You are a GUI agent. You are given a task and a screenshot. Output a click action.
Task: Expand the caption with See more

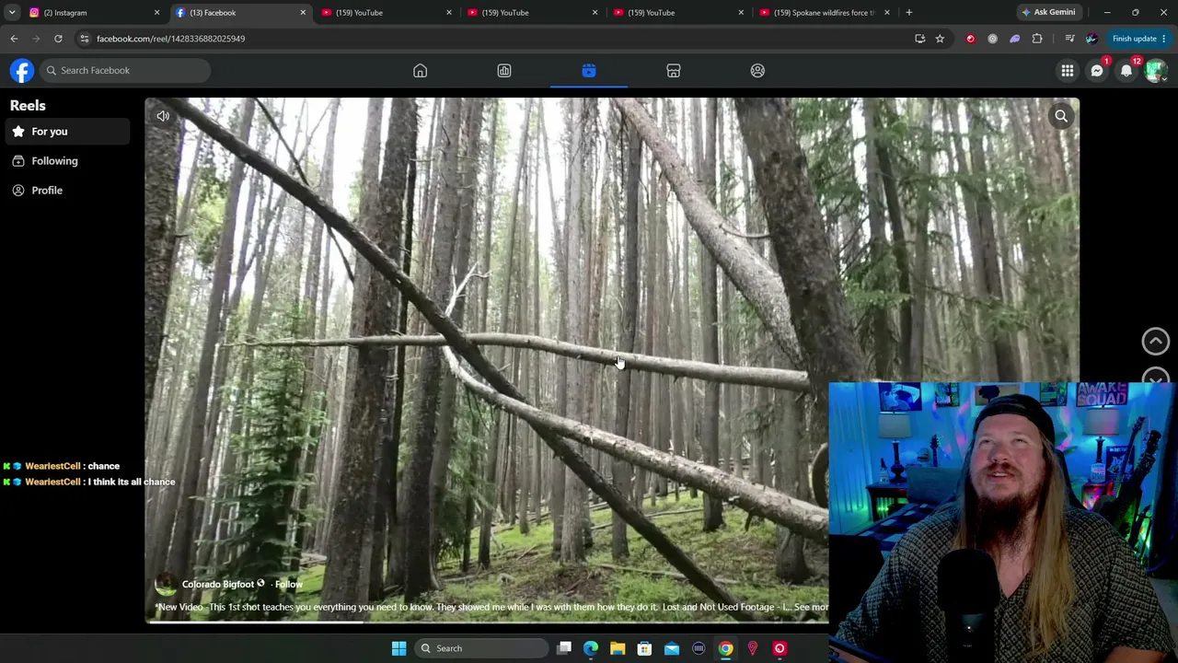coord(811,607)
